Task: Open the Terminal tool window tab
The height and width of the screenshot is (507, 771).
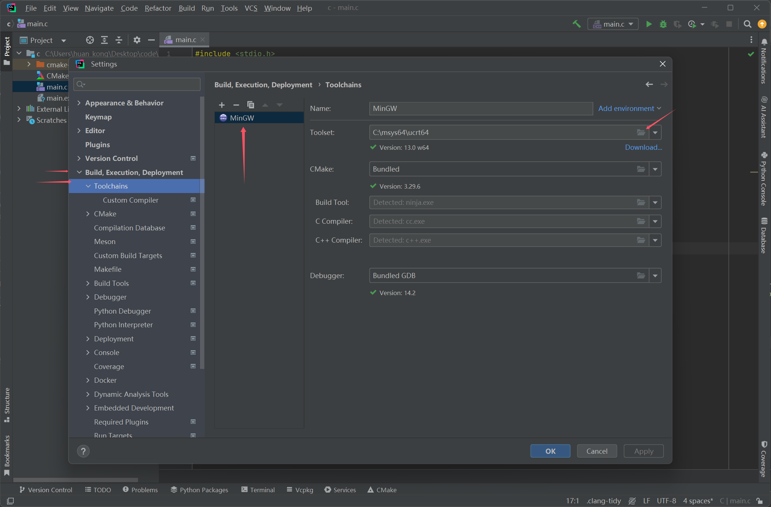Action: click(258, 490)
